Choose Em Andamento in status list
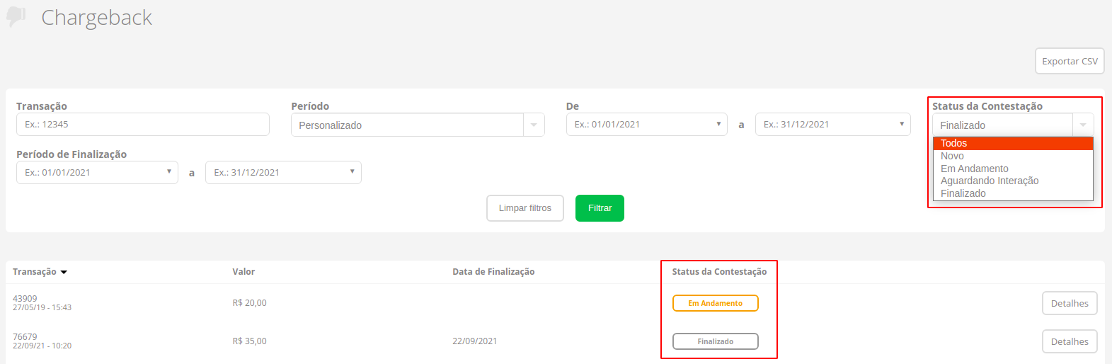 point(1013,169)
